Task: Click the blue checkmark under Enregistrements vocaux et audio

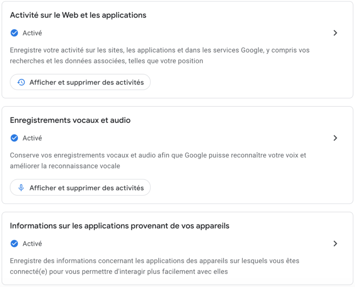Action: [x=14, y=138]
